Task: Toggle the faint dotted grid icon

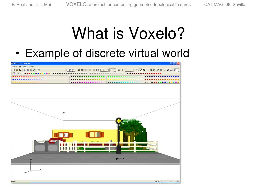Action: point(86,70)
